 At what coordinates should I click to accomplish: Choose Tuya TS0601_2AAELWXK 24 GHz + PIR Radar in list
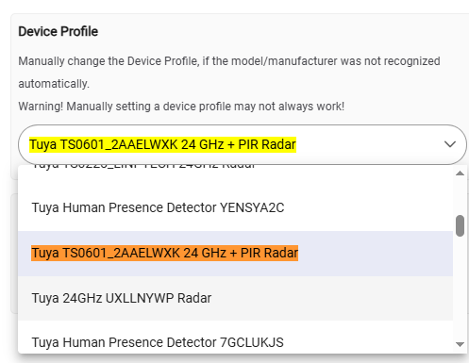235,254
